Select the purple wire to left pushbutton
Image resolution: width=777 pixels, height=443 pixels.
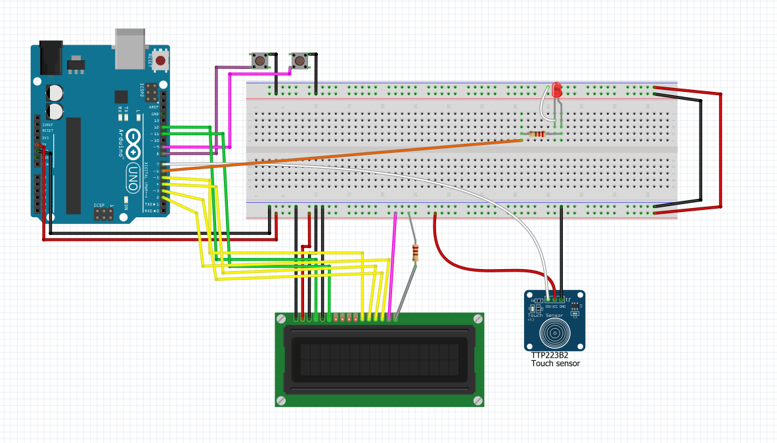point(216,109)
